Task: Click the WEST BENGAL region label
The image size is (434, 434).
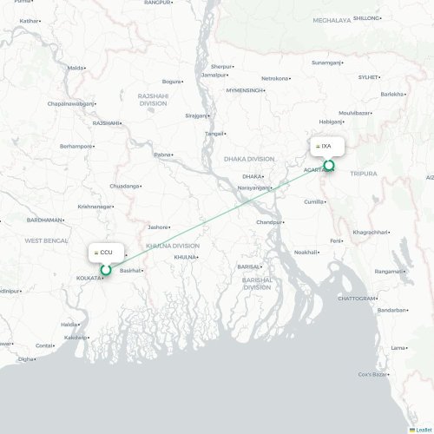Action: [46, 240]
